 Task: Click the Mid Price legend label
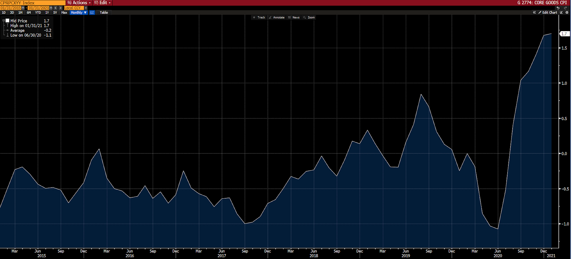(x=19, y=21)
